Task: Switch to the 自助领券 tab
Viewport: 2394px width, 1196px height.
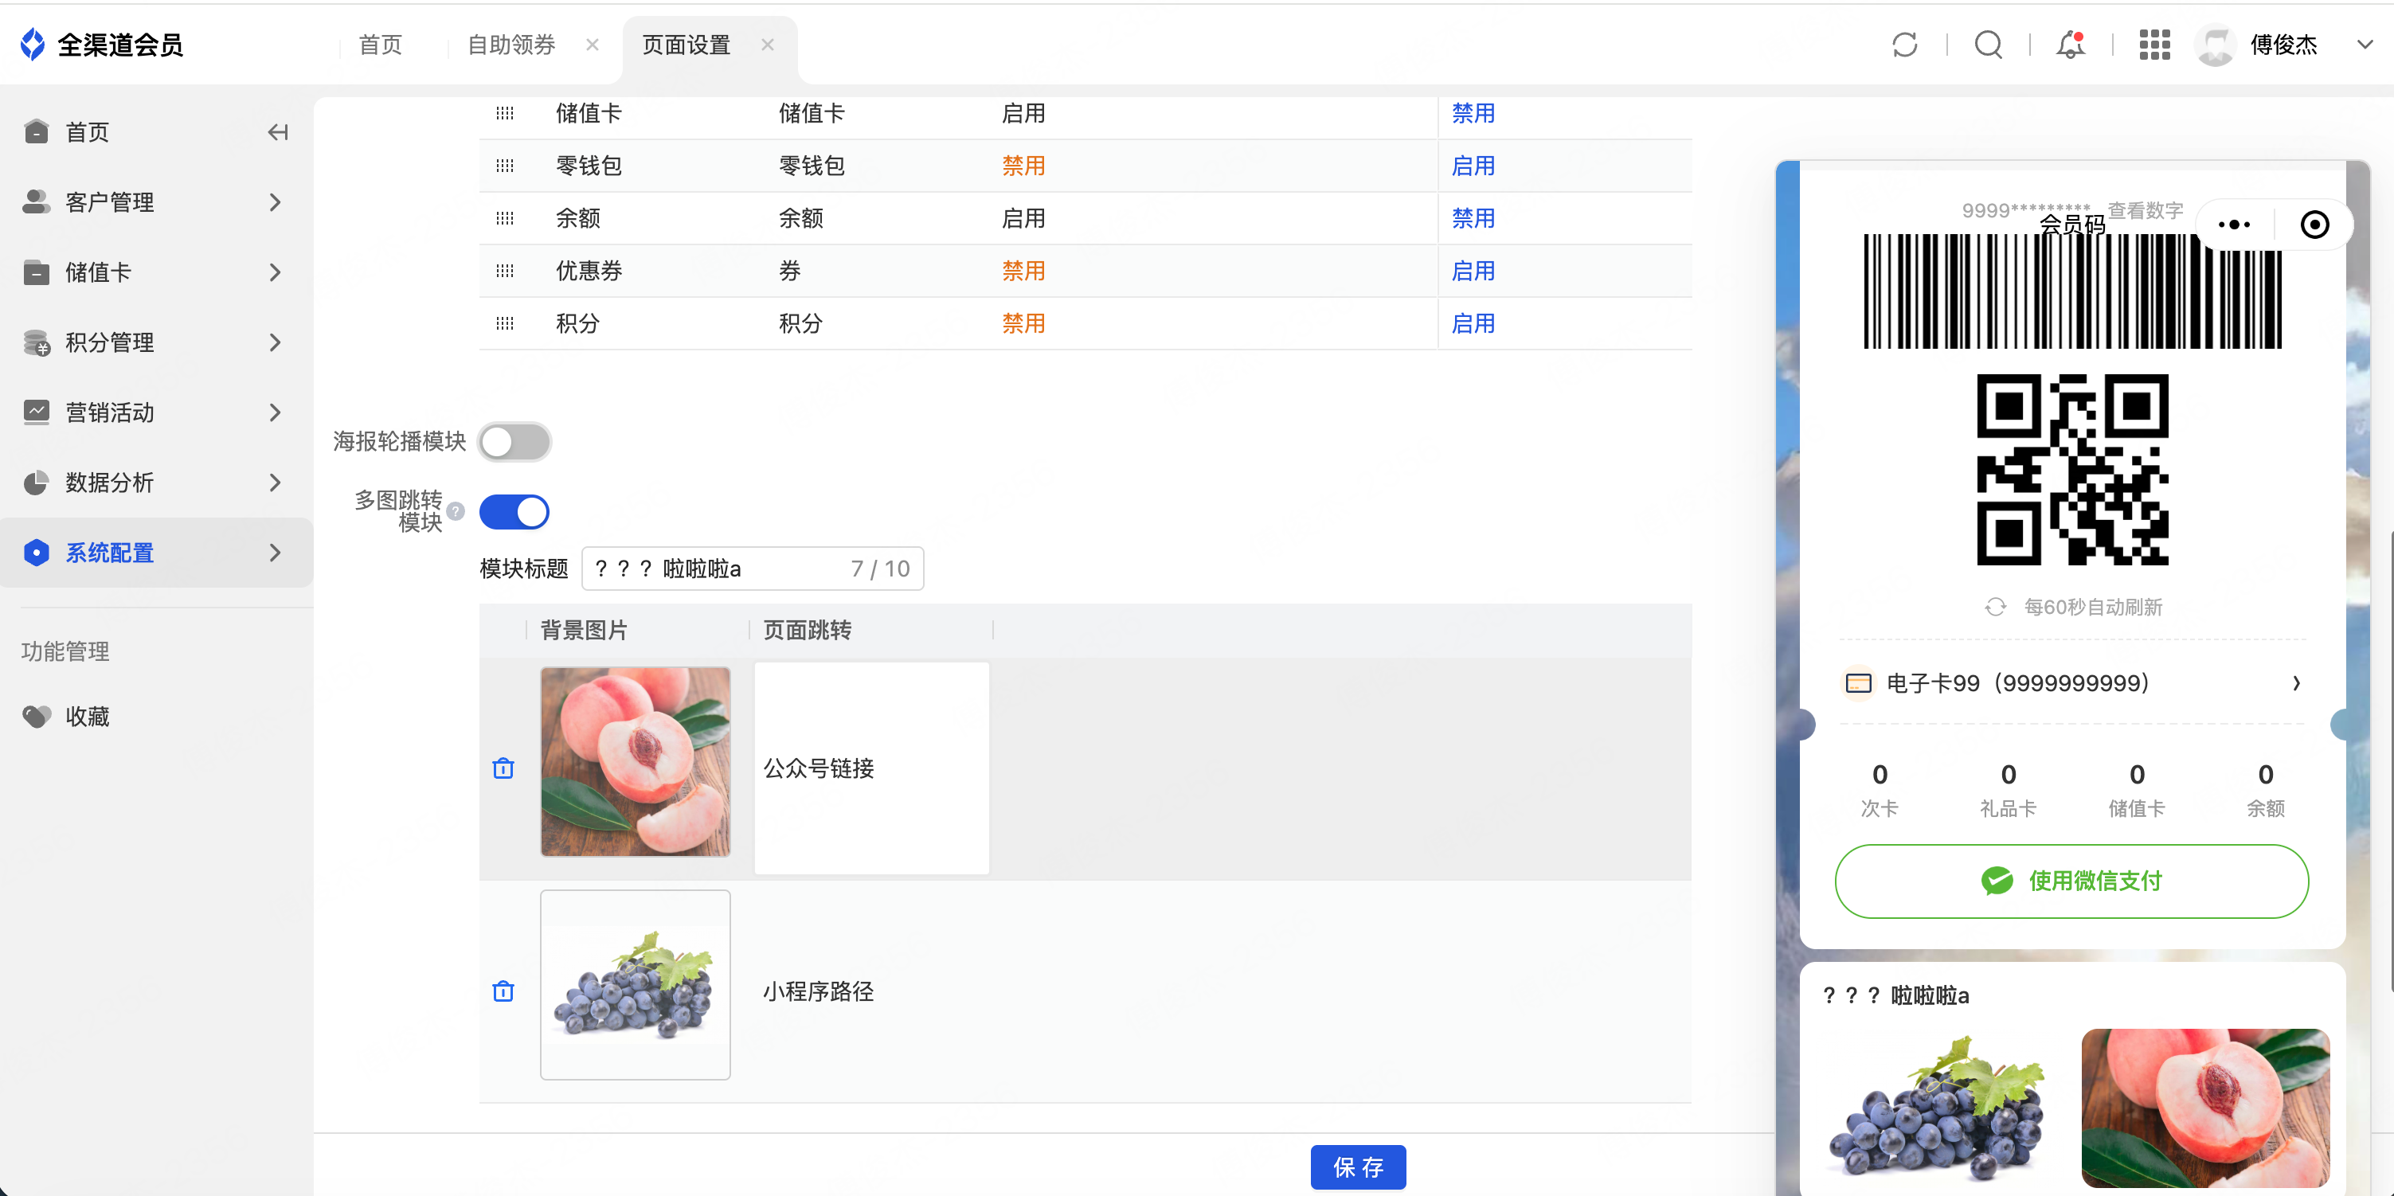Action: (511, 45)
